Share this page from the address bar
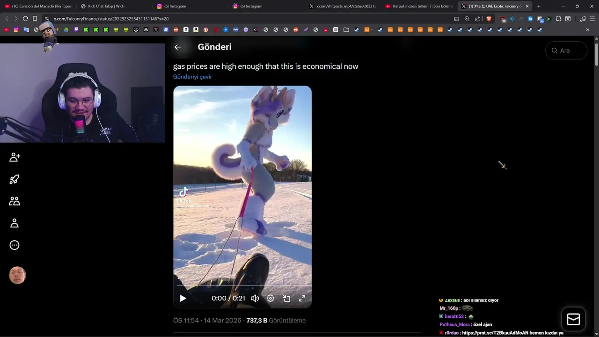The image size is (599, 337). [x=477, y=19]
